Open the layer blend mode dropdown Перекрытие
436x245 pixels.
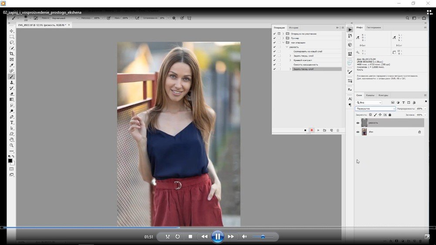pos(375,109)
